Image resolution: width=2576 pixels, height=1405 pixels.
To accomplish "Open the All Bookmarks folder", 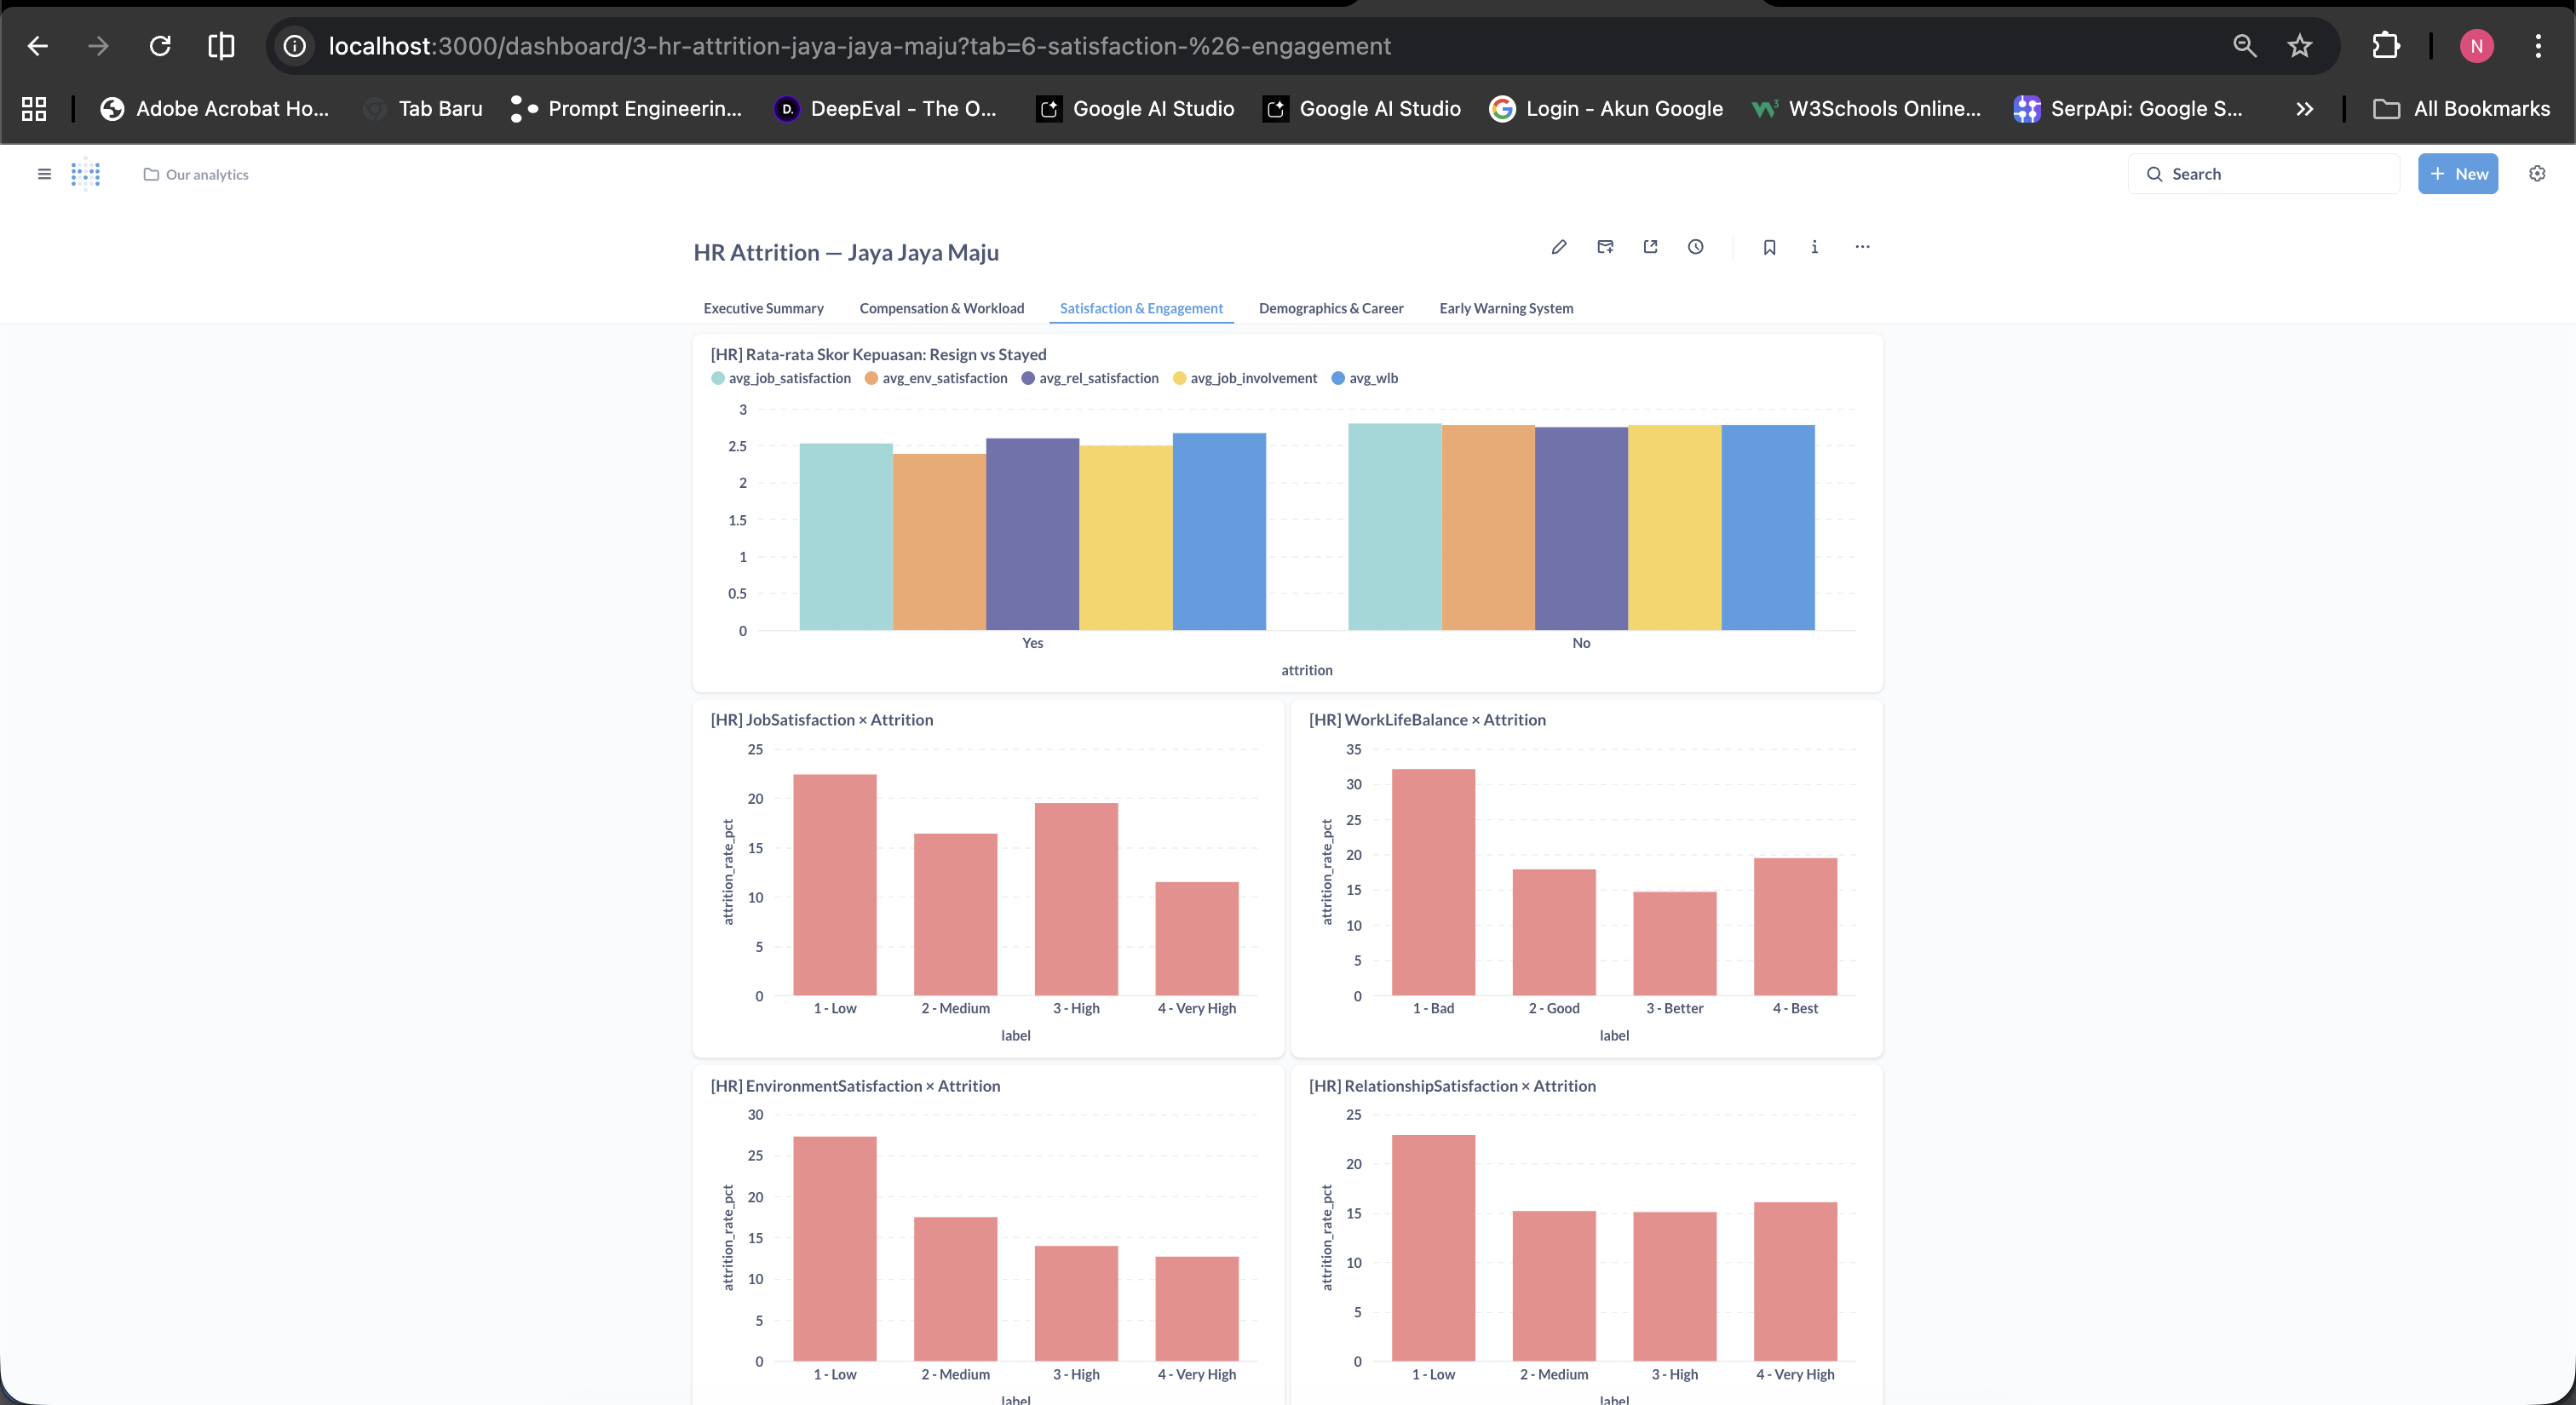I will pyautogui.click(x=2462, y=109).
